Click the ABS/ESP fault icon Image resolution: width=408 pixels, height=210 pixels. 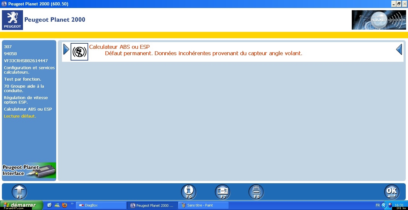79,52
